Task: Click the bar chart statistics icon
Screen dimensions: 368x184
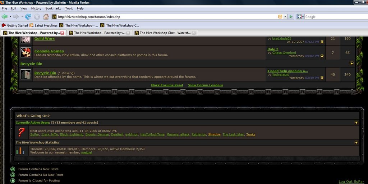Action: (x=20, y=151)
